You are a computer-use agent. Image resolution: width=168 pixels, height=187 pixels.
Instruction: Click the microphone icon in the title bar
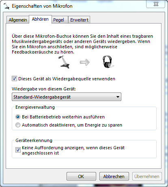(x=6, y=6)
